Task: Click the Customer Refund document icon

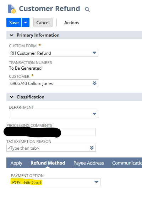Action: 12,9
